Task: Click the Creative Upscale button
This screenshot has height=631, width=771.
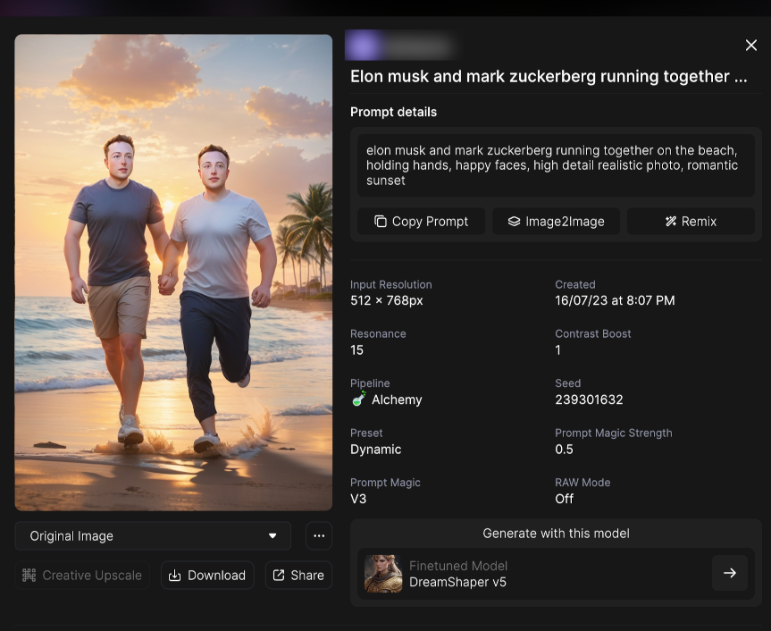Action: pos(82,575)
